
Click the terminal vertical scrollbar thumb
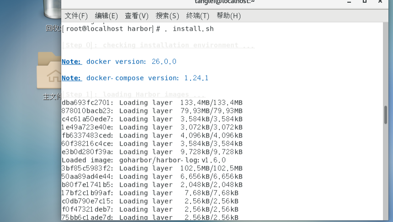pyautogui.click(x=386, y=115)
